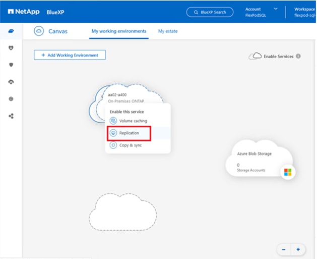Click the Canvas cloud circle icon
This screenshot has height=259, width=317.
pyautogui.click(x=39, y=31)
